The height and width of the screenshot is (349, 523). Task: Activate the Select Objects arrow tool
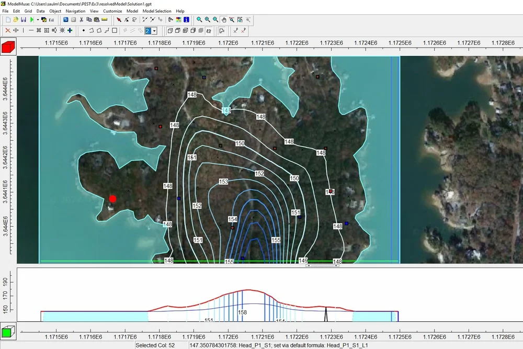click(x=119, y=19)
